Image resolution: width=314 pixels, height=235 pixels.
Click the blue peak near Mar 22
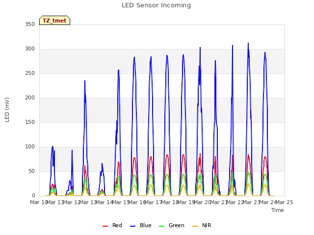tap(233, 46)
